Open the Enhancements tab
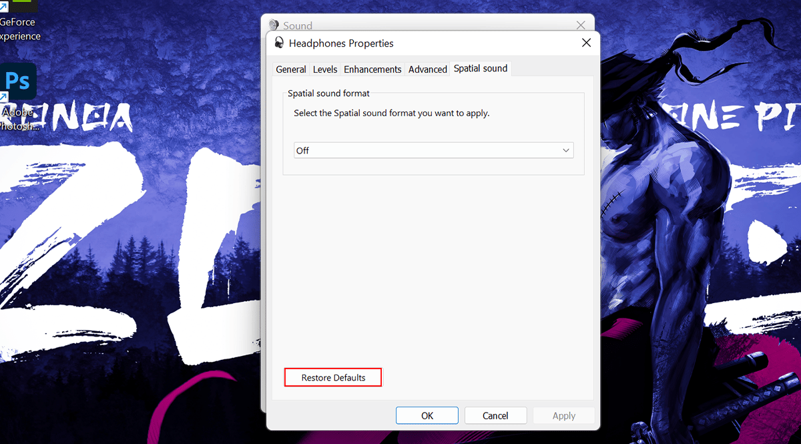This screenshot has width=801, height=444. 372,69
